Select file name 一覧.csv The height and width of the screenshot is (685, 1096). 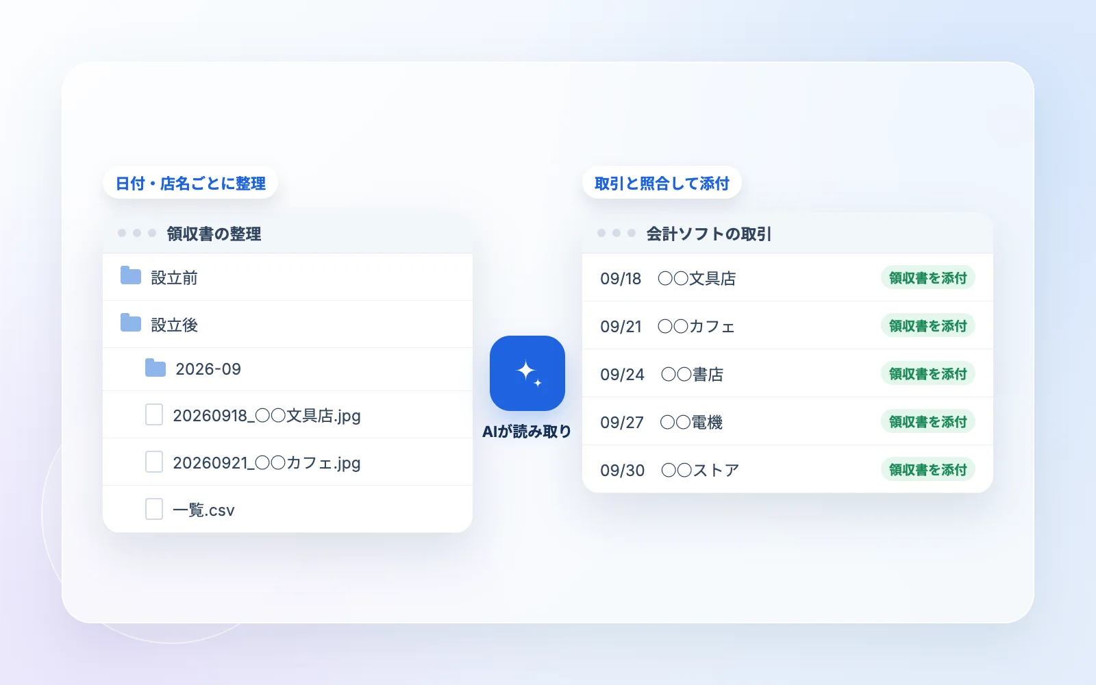tap(203, 510)
